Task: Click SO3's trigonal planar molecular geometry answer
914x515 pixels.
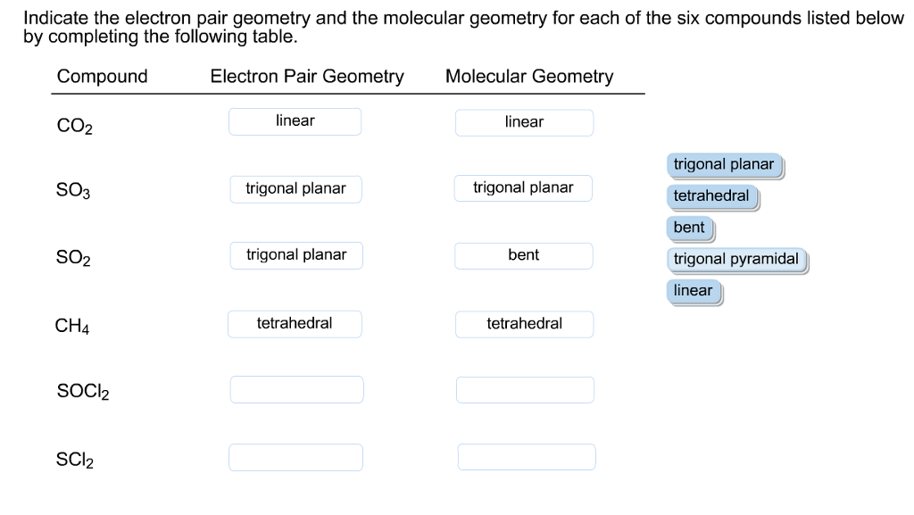Action: point(523,187)
